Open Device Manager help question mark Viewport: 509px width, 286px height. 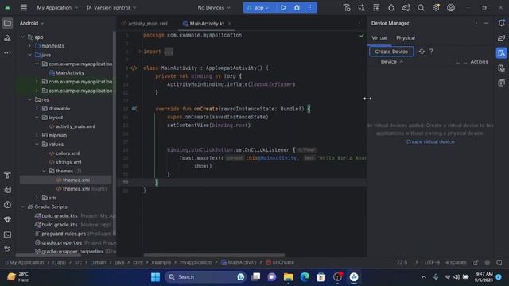[431, 52]
